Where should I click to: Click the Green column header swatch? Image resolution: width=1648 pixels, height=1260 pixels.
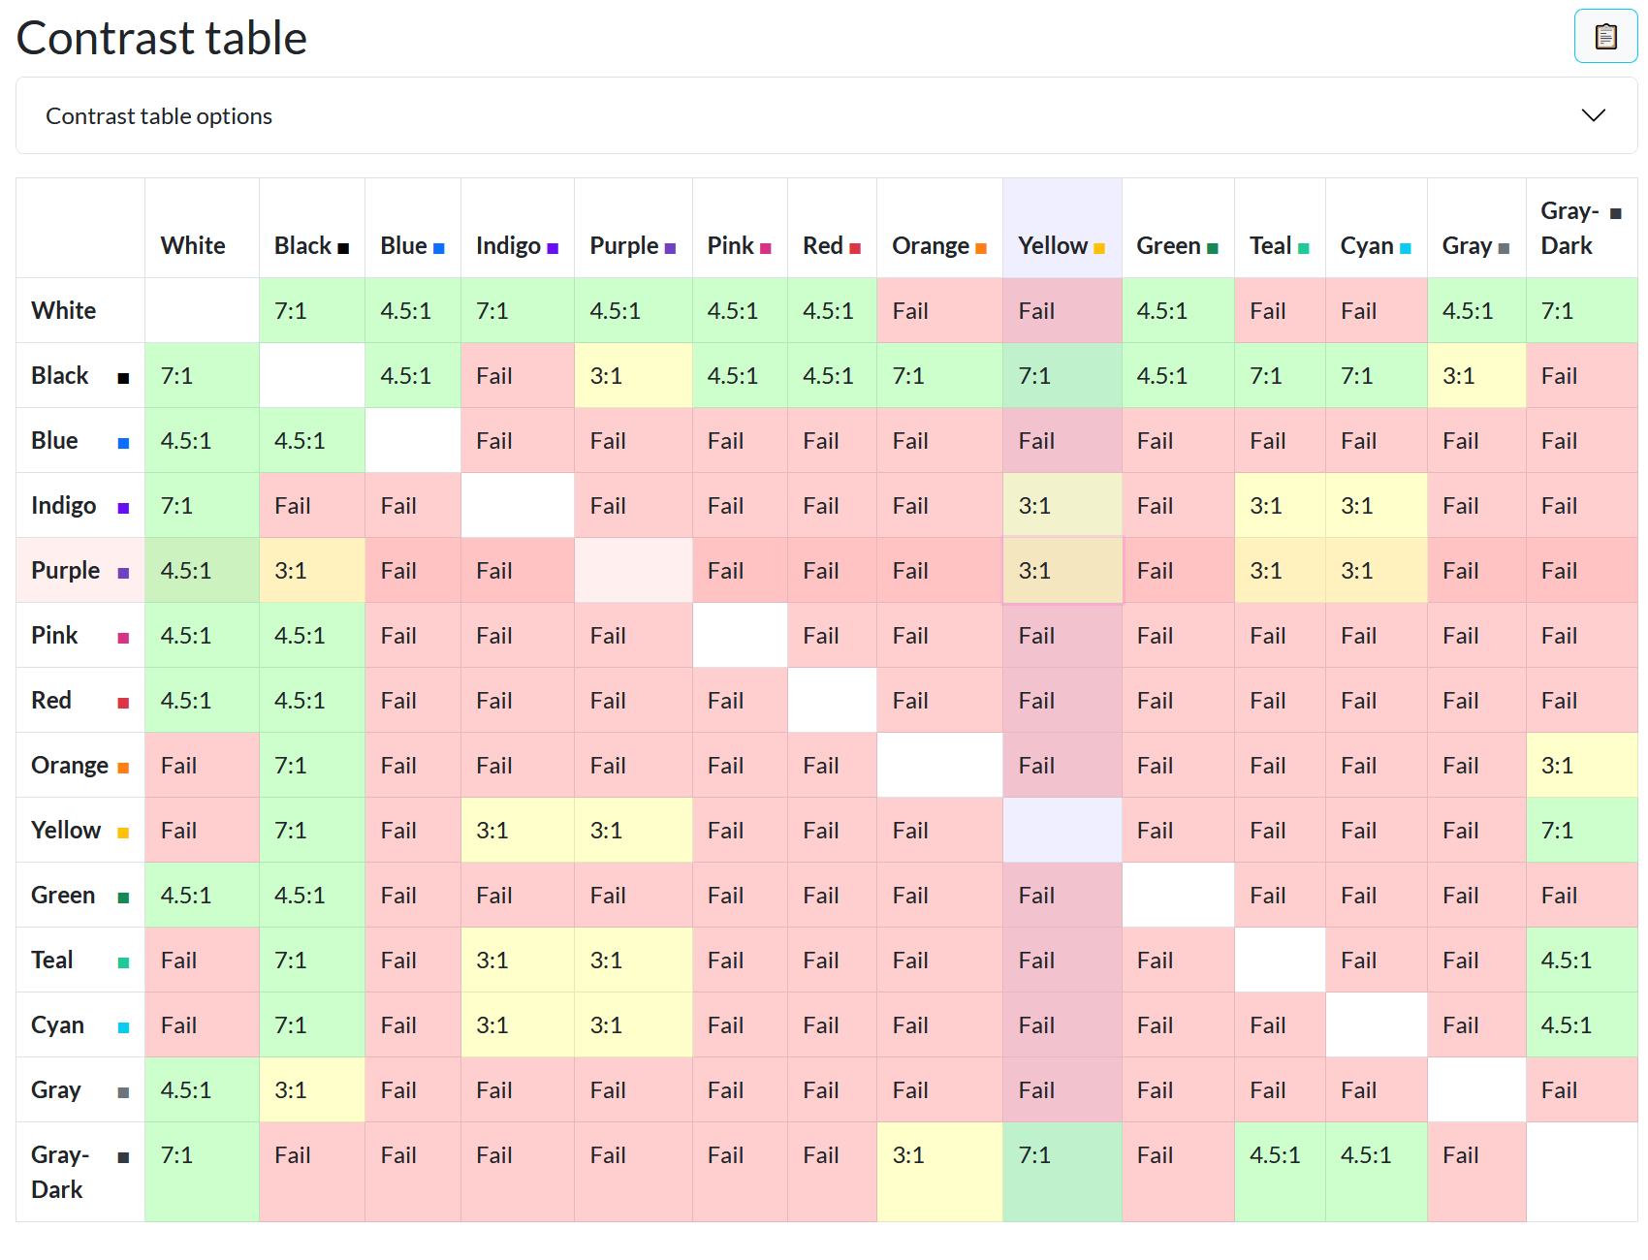pyautogui.click(x=1213, y=248)
